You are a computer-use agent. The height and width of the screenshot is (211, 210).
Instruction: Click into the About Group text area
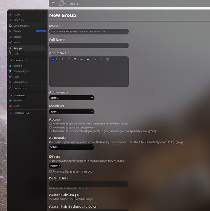pyautogui.click(x=89, y=75)
